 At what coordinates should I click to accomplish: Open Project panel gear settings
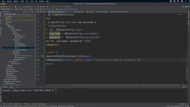tap(32, 12)
